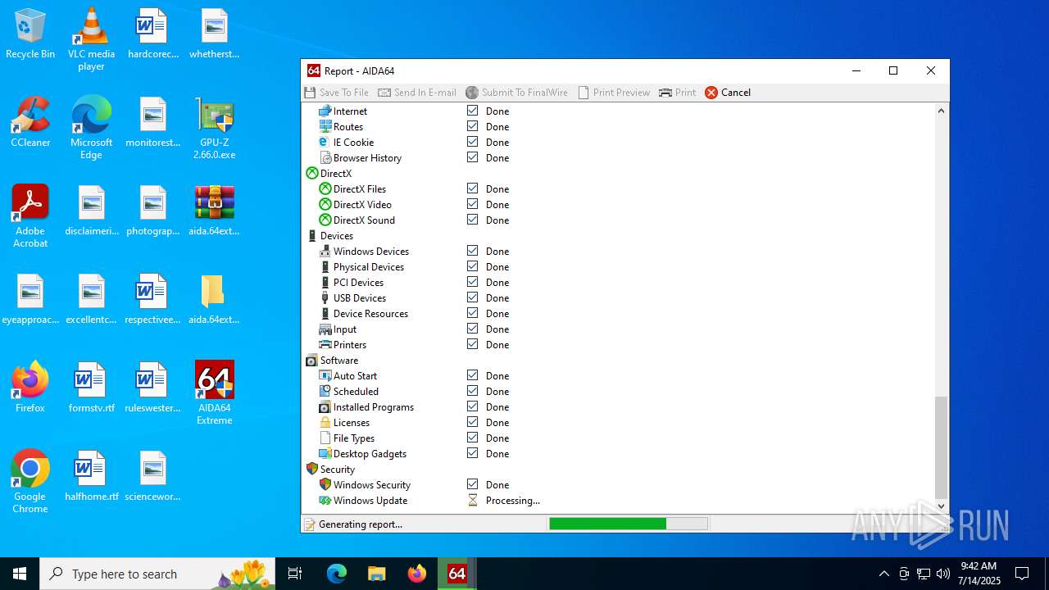Click the DirectX Files green icon
This screenshot has height=590, width=1049.
point(325,188)
